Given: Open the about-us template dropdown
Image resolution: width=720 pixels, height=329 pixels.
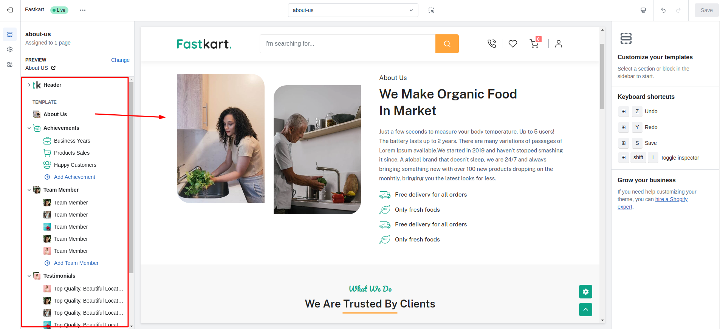Looking at the screenshot, I should click(353, 10).
